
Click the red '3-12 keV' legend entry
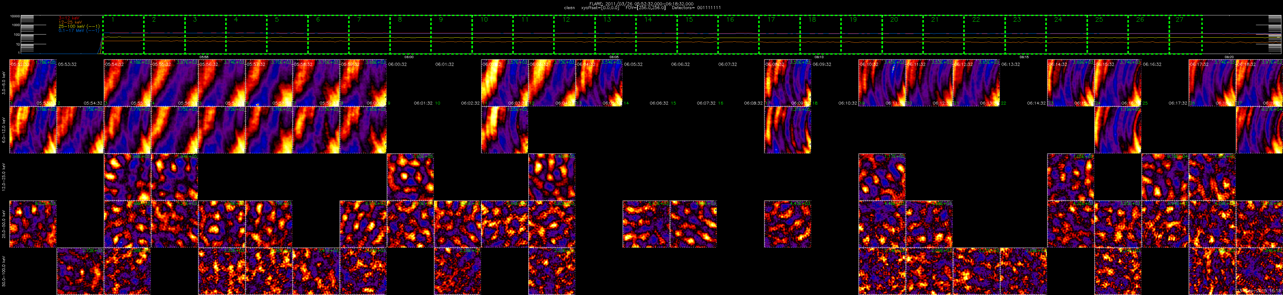[69, 18]
